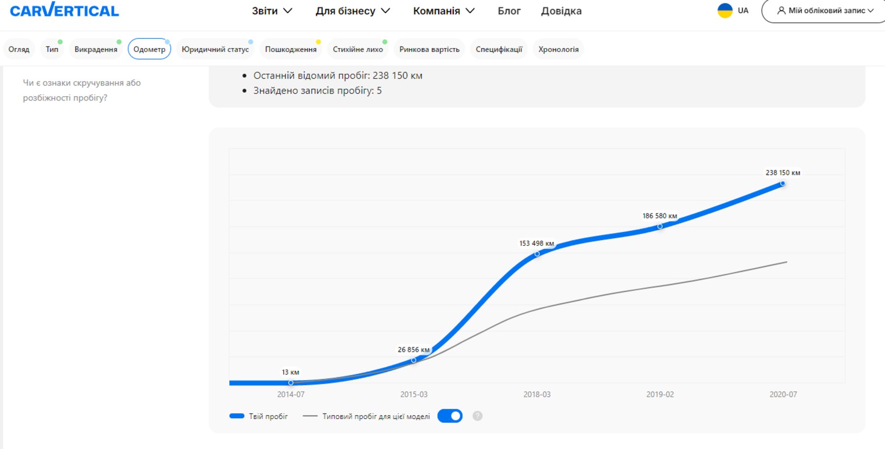Switch to the 'Огляд' tab
Screen dimensions: 885x449
tap(19, 49)
